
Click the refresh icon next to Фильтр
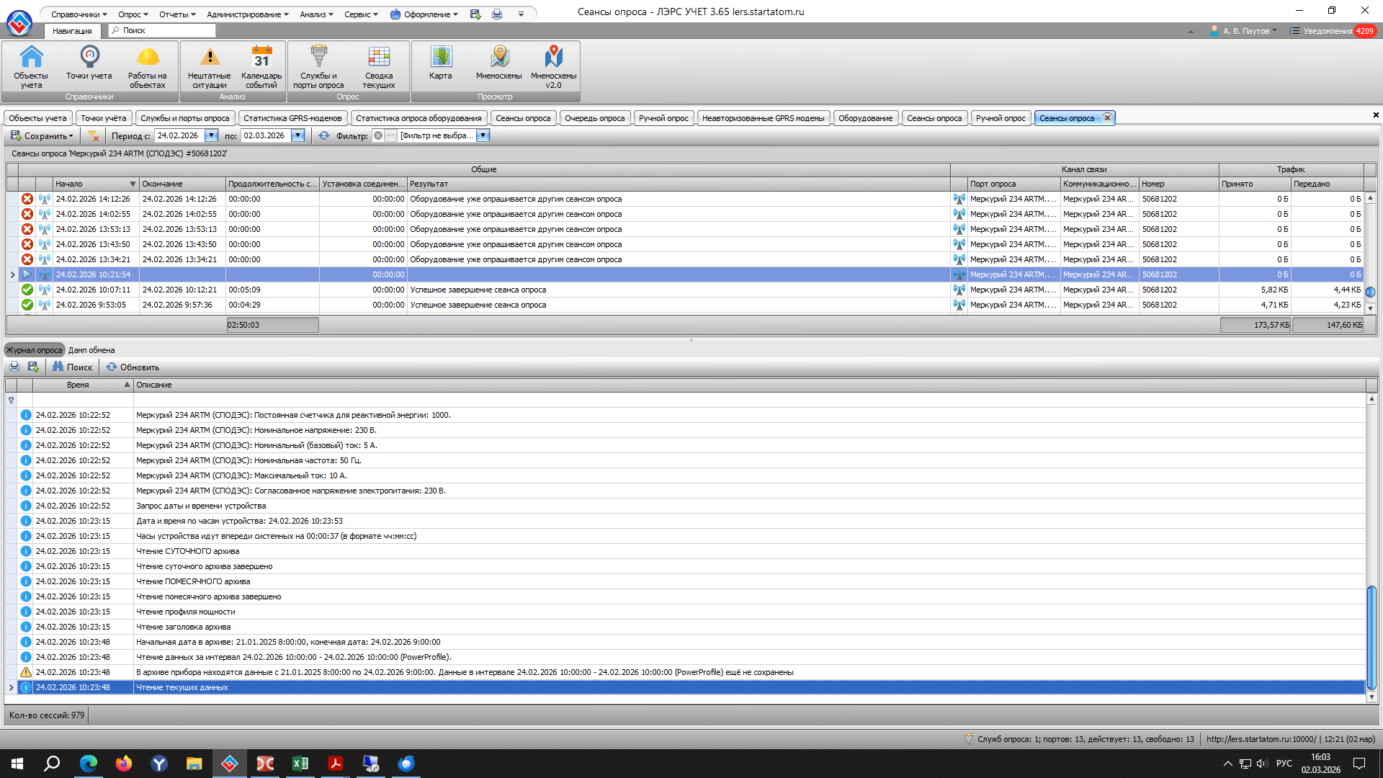click(324, 135)
